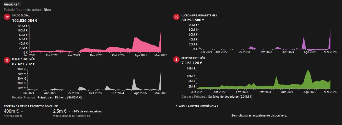
Task: Click 'Fev 2023' on the profit chart axis
Action: pos(243,52)
